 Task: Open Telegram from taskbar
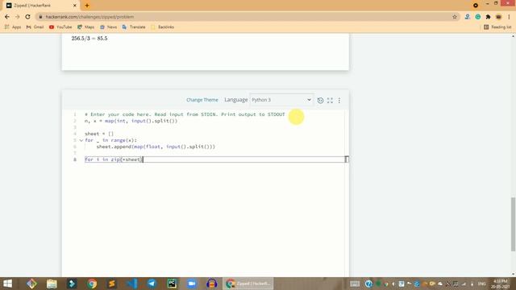pos(152,284)
